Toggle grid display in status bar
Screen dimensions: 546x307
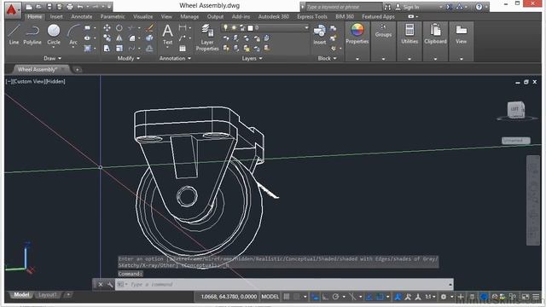287,297
